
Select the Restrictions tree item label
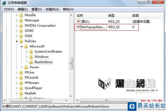(x=44, y=62)
